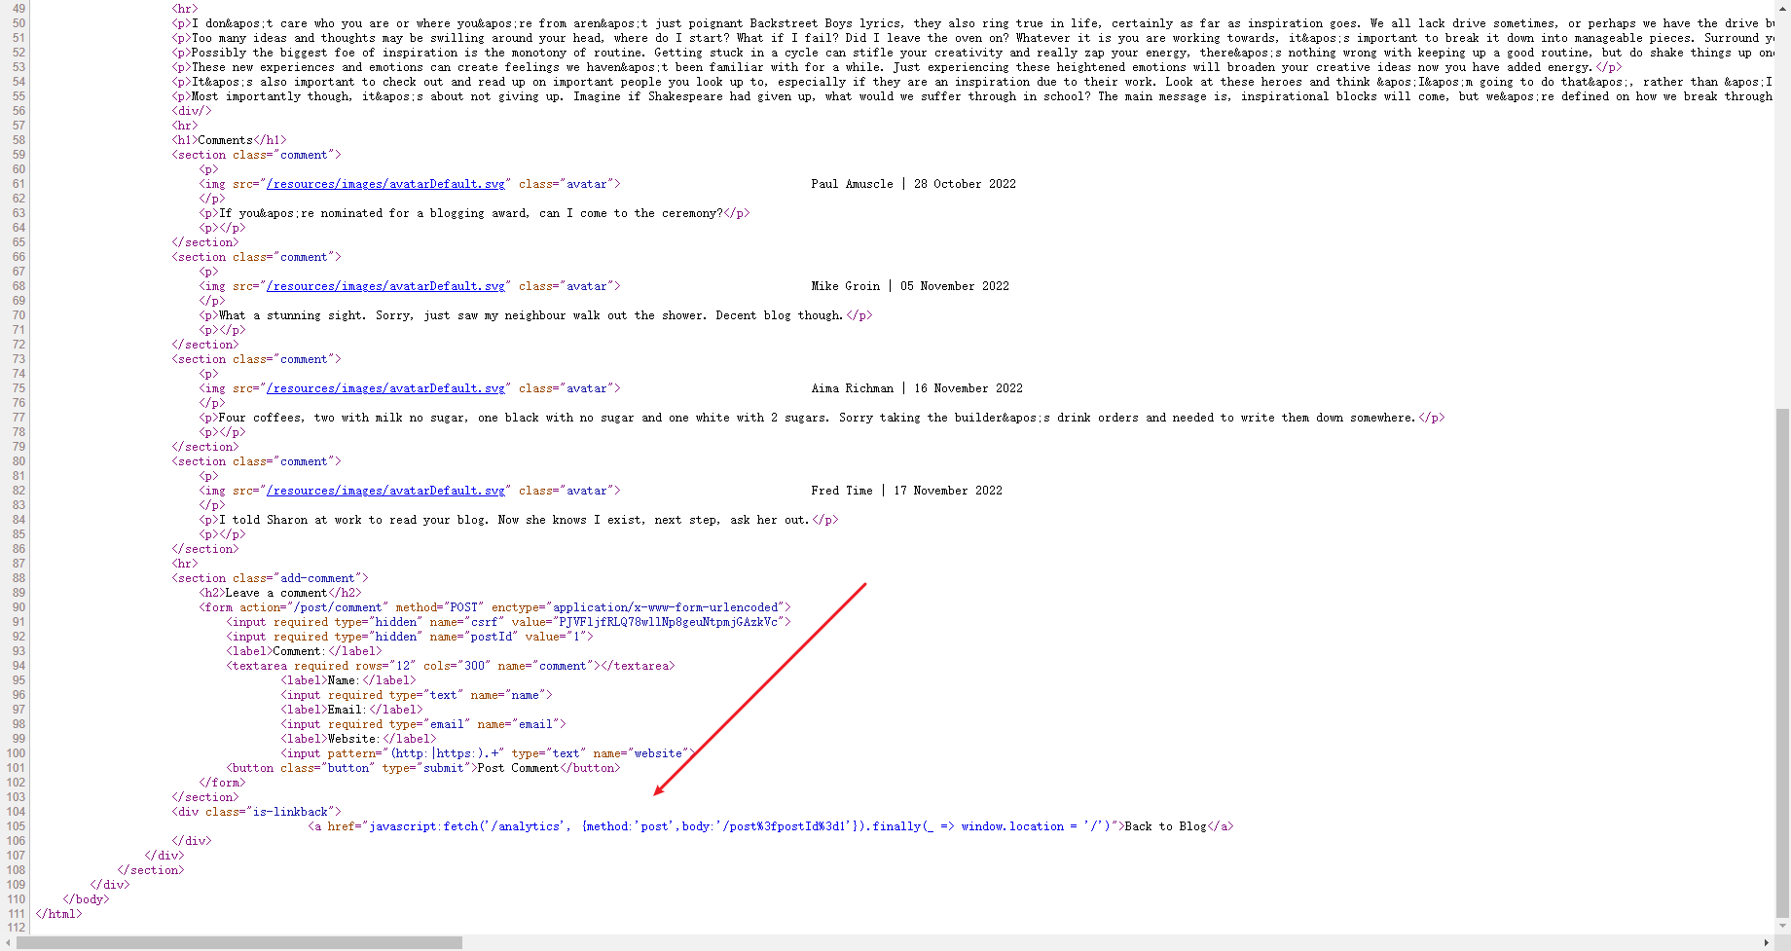Open avatarDefault.svg link on line 68

coord(385,286)
